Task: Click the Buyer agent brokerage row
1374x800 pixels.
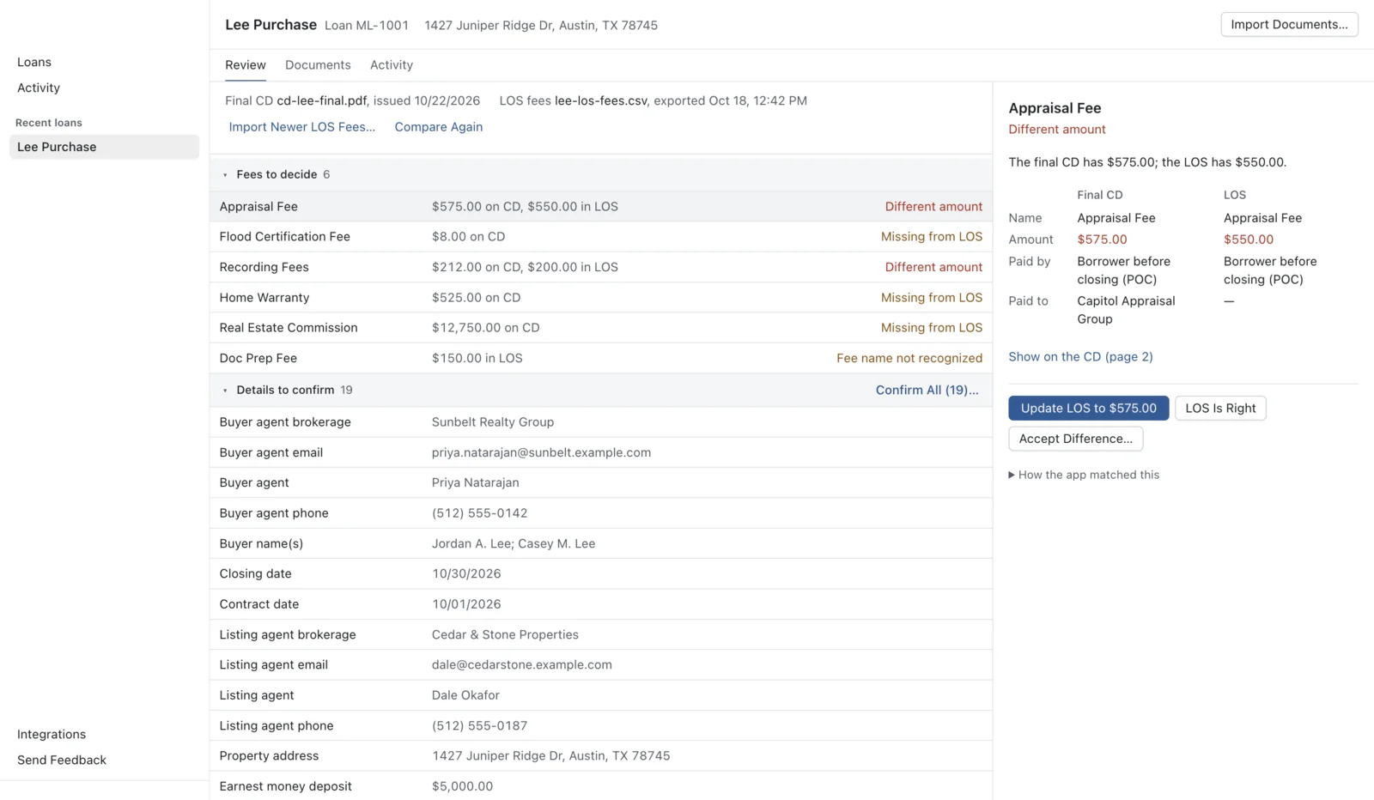Action: click(601, 422)
